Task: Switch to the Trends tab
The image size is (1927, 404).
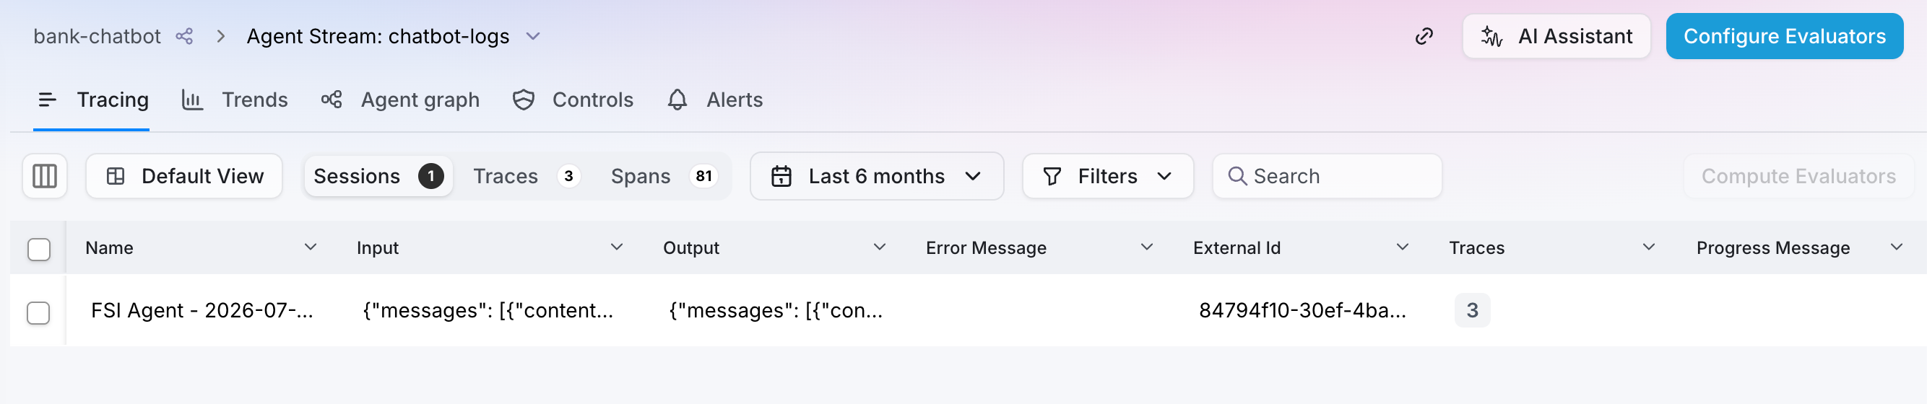Action: pos(235,100)
